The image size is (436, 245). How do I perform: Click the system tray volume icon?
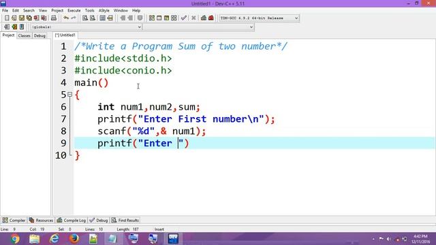coord(389,239)
